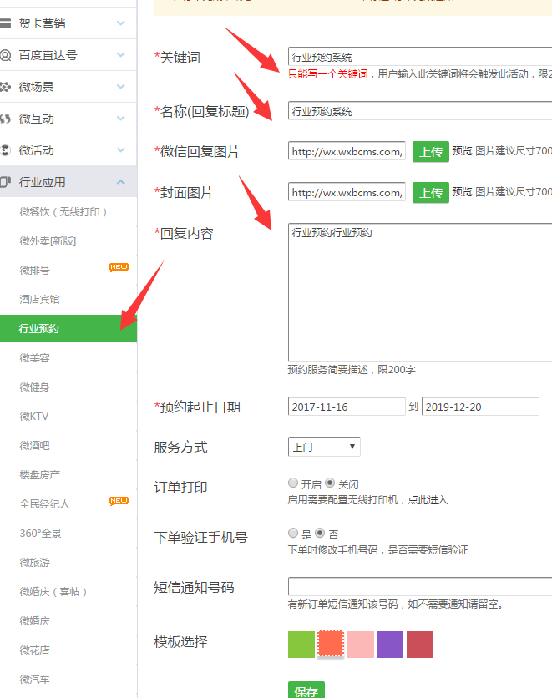Click the start date field 2017-11-16
The image size is (552, 698).
[347, 407]
